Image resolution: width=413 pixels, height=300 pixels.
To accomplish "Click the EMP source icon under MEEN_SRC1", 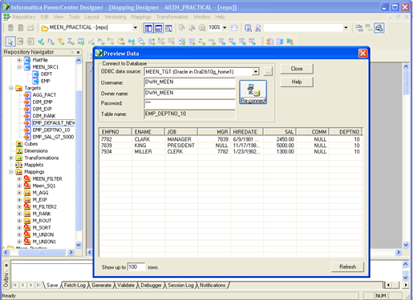I will click(x=35, y=81).
